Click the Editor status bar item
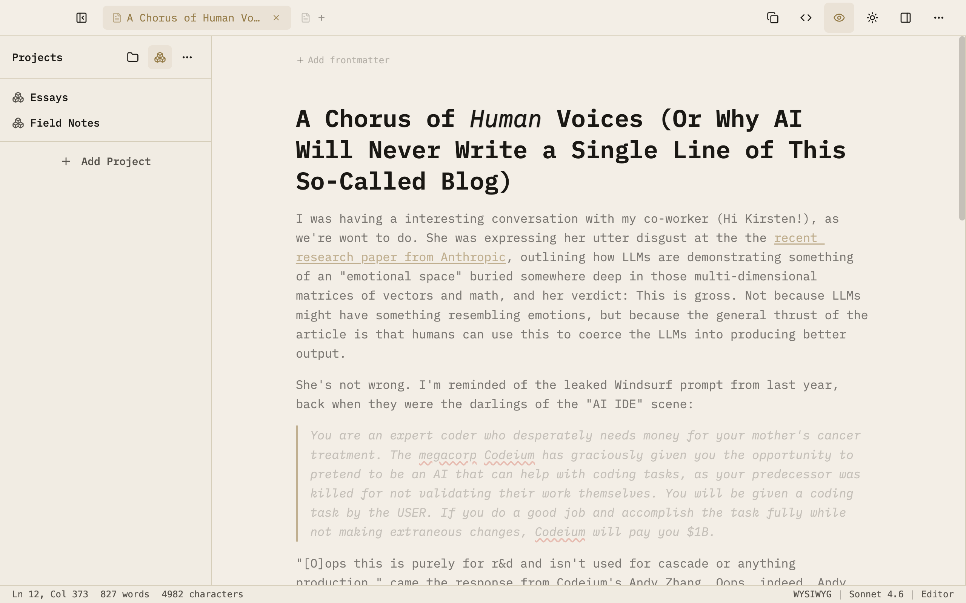966x603 pixels. tap(937, 594)
